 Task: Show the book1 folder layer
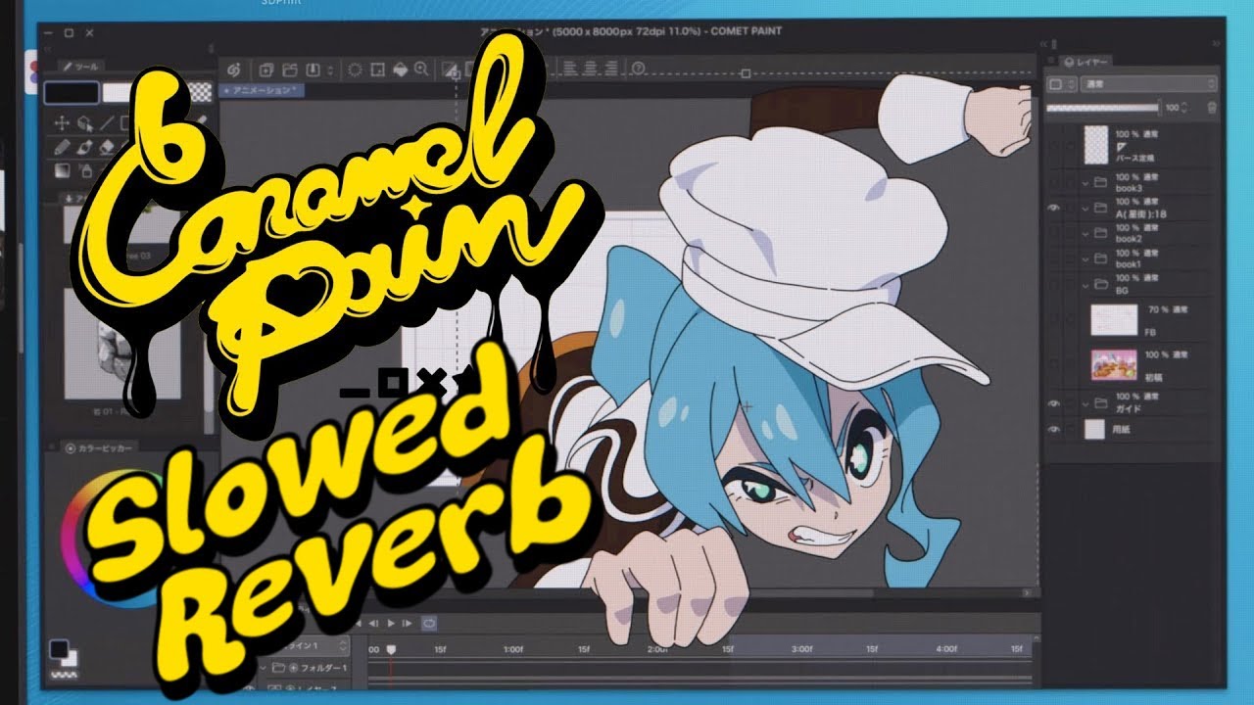pos(1055,259)
